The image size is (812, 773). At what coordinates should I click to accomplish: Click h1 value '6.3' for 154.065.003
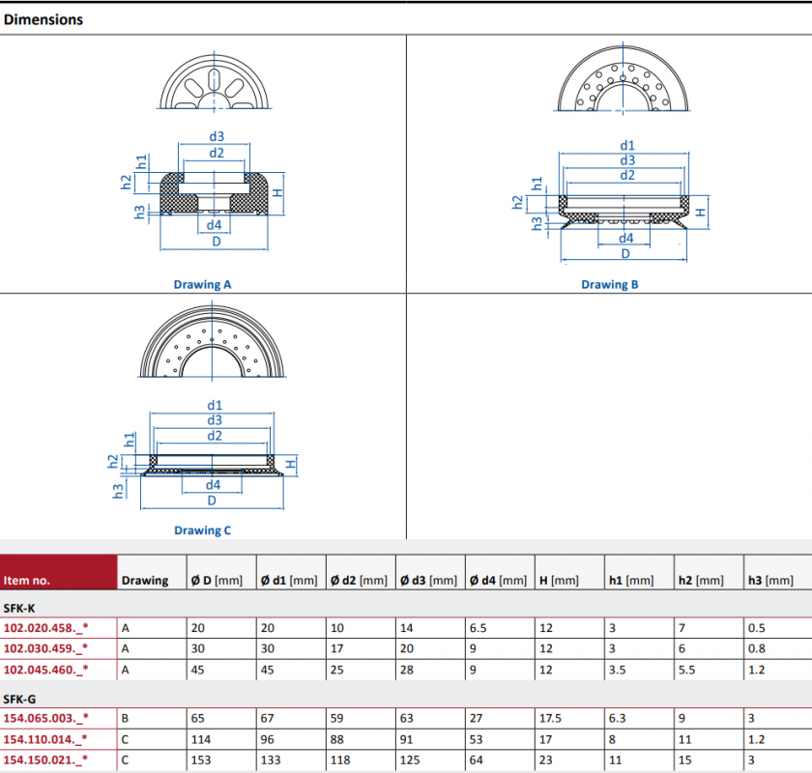point(618,719)
